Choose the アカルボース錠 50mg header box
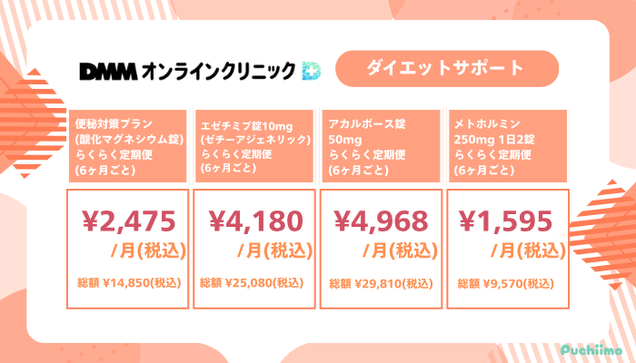Screen dimensions: 636x363 (x=382, y=145)
